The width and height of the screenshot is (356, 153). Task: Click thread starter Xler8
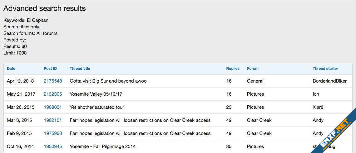pyautogui.click(x=318, y=107)
